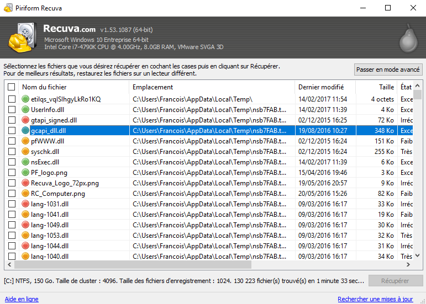
Task: Check the box for etilqs_vqlSlhgyLkRo1KQ
Action: pyautogui.click(x=12, y=99)
